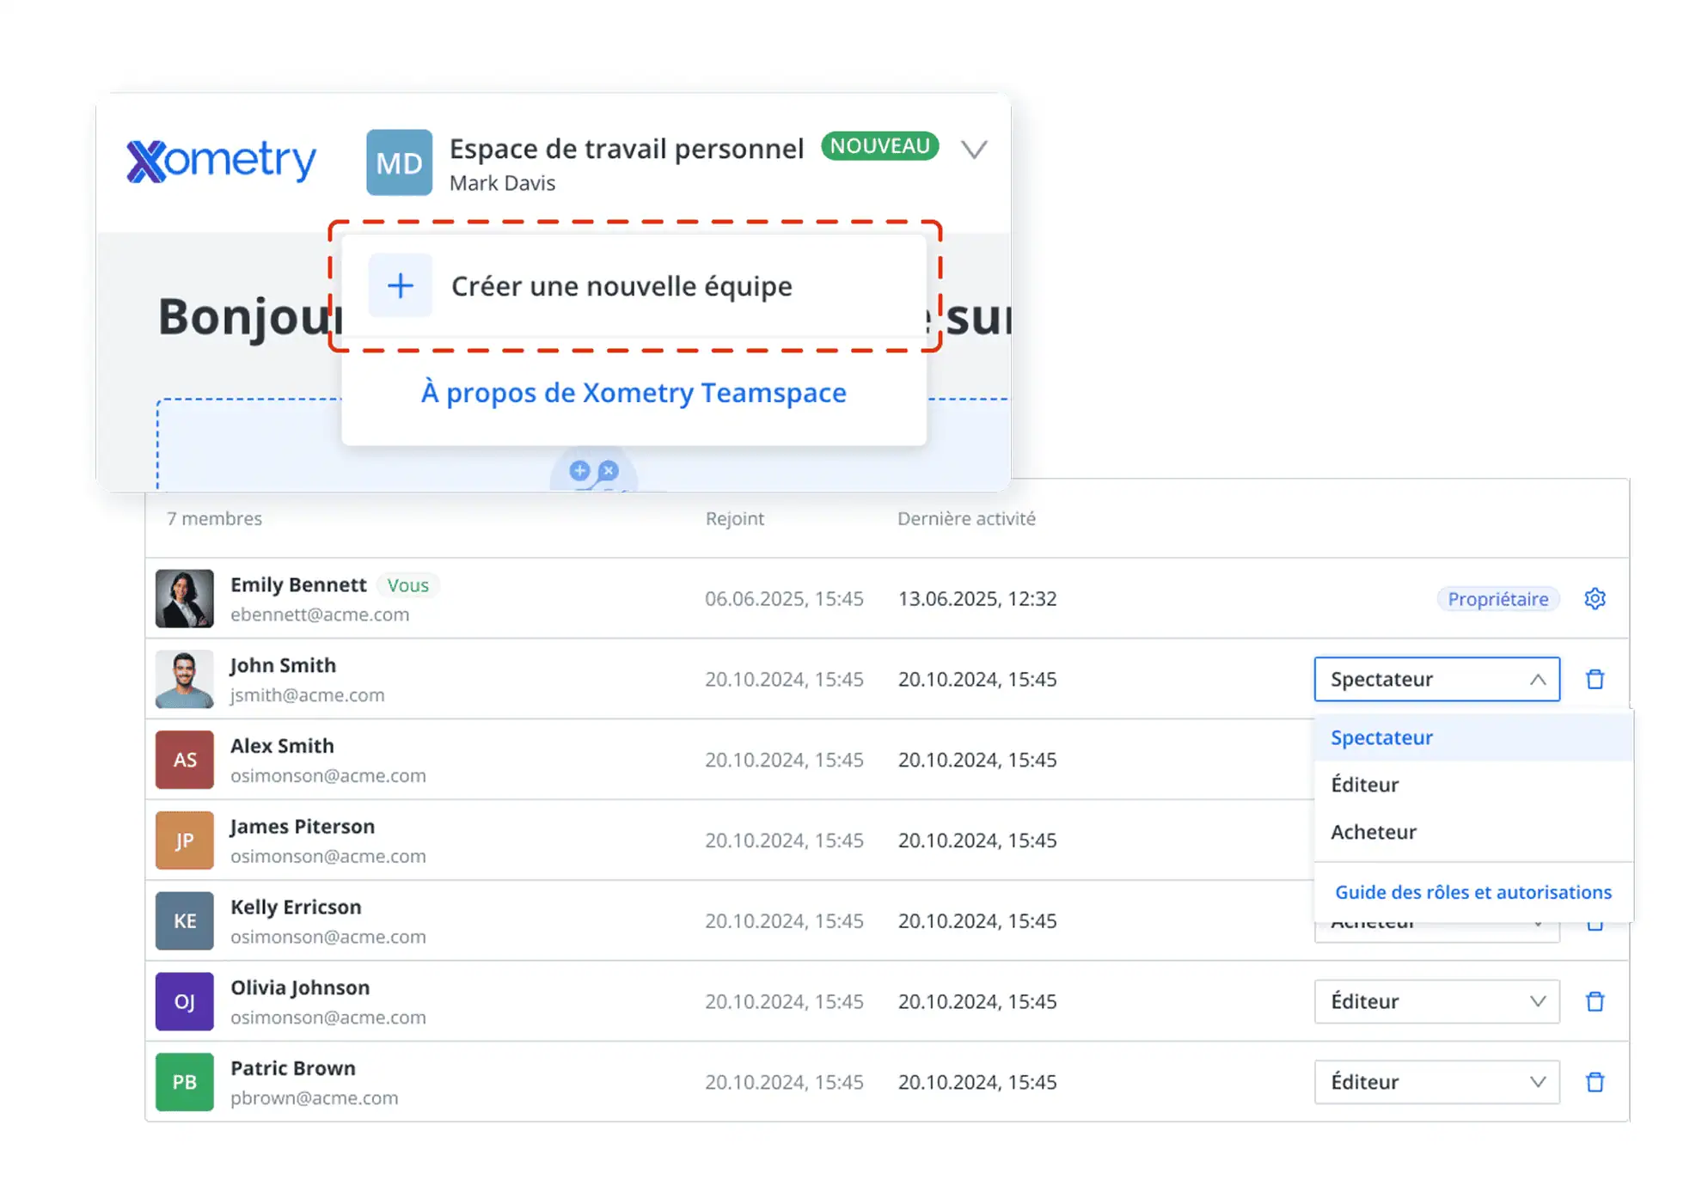
Task: Click the name Alex Smith
Action: pyautogui.click(x=282, y=746)
